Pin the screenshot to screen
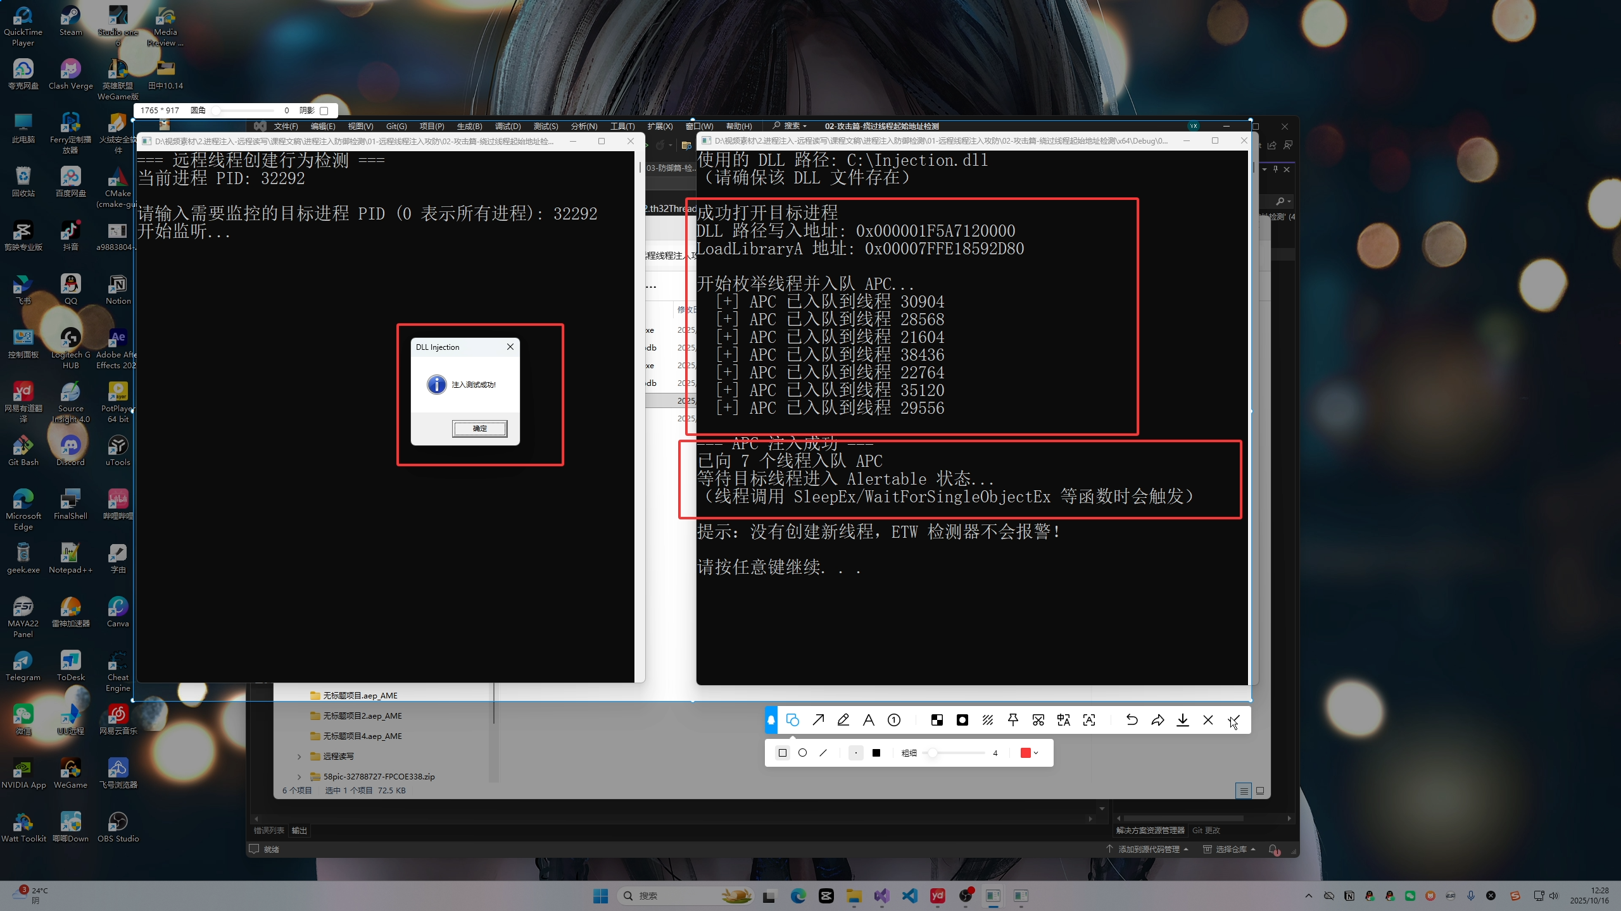 point(1013,720)
